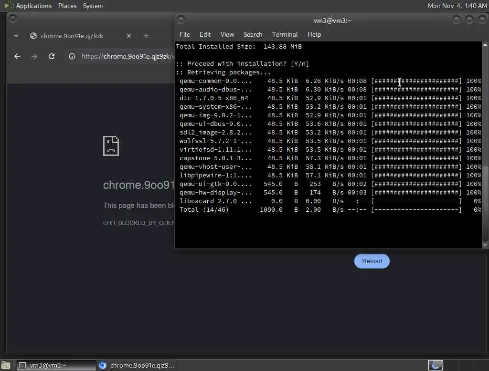This screenshot has width=489, height=371.
Task: Click the forward arrow in Chrome
Action: pos(34,56)
